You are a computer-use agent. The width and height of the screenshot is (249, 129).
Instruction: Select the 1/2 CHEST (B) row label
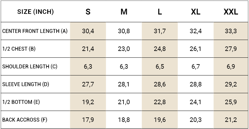point(19,49)
